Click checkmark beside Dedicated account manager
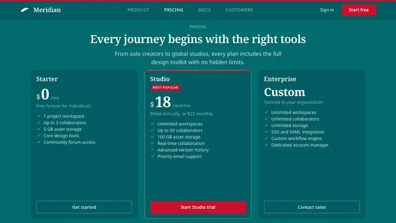The width and height of the screenshot is (396, 223). (x=266, y=145)
